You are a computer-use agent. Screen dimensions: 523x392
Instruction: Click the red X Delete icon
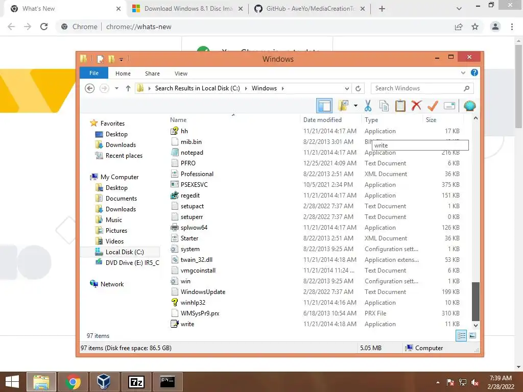click(x=416, y=106)
